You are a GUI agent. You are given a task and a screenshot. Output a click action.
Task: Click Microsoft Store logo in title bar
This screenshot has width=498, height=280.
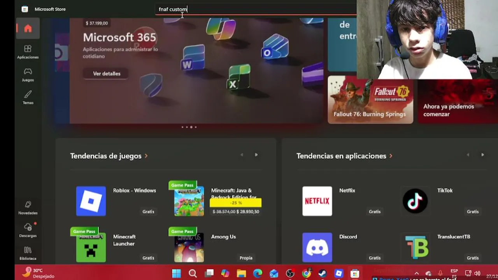click(x=25, y=9)
